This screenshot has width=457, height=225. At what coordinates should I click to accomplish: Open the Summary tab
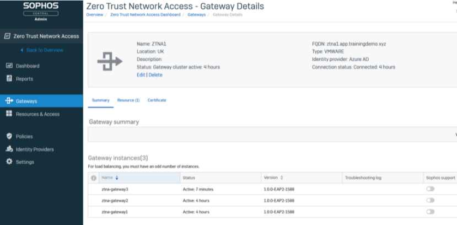[x=100, y=100]
